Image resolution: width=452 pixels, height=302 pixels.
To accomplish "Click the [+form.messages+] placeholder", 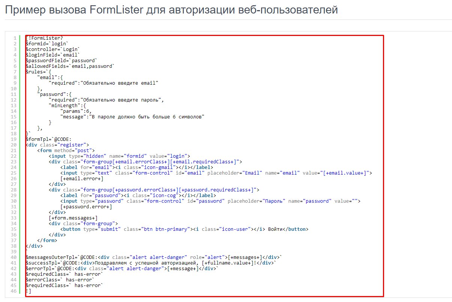I will (x=73, y=218).
